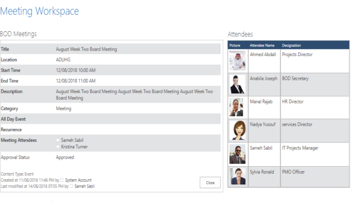Click System Account creator link
353x202 pixels.
[78, 180]
